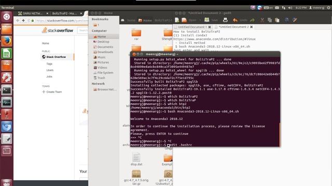The image size is (332, 186).
Task: Select Pictures in Files sidebar
Action: pyautogui.click(x=104, y=62)
